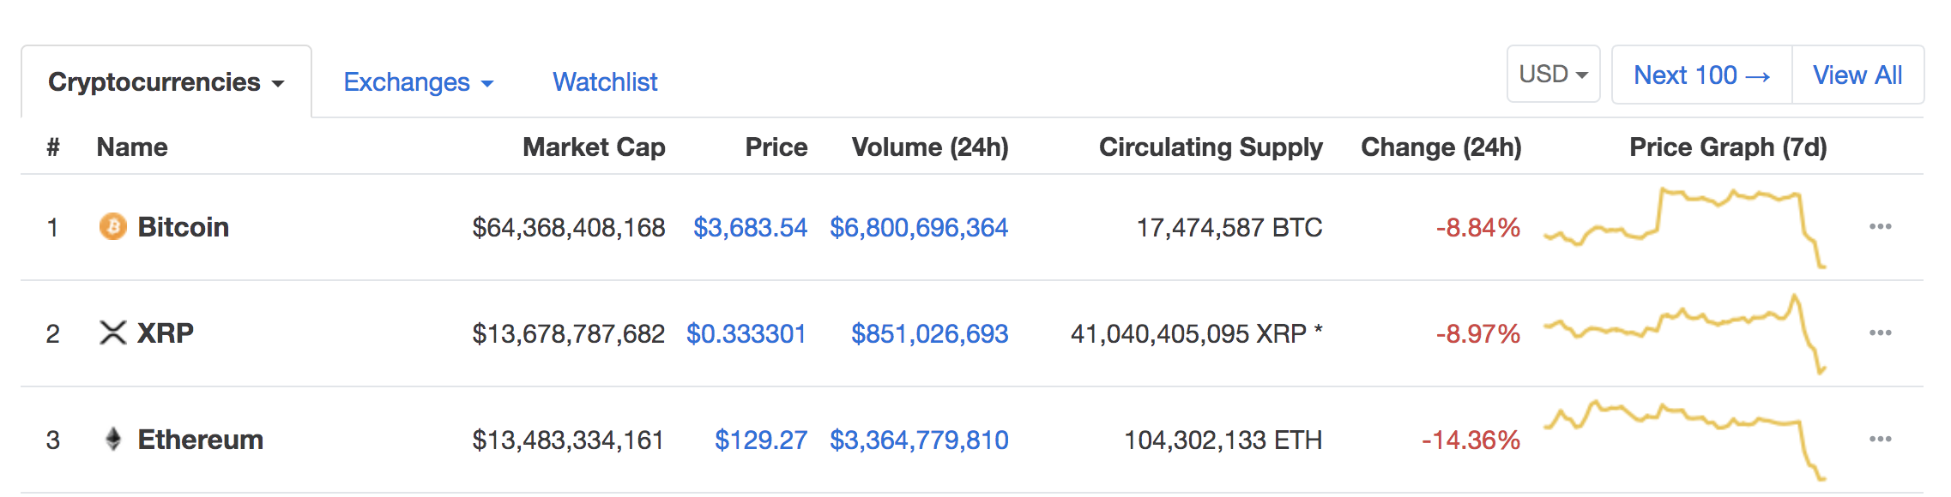Switch to the Watchlist tab

click(605, 82)
